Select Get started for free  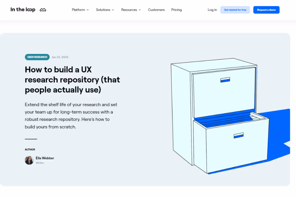click(235, 10)
